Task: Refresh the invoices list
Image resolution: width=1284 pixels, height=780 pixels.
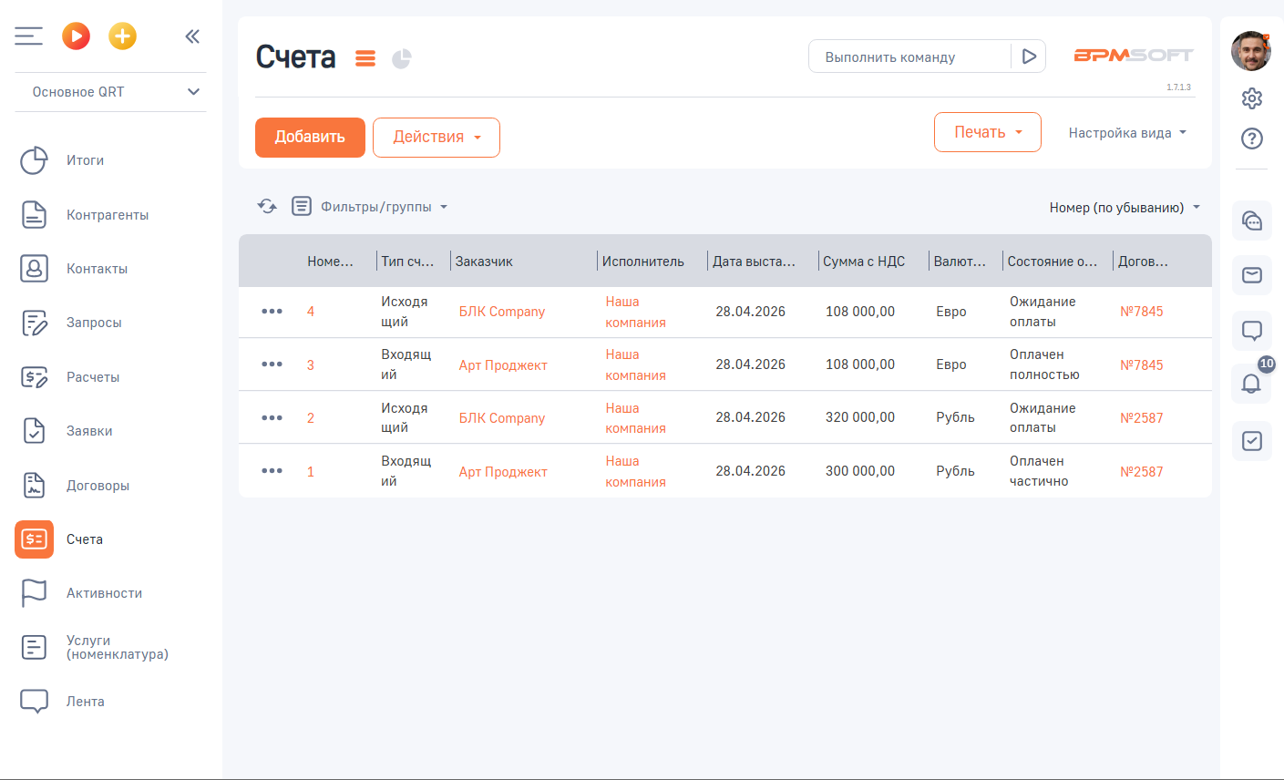Action: (267, 207)
